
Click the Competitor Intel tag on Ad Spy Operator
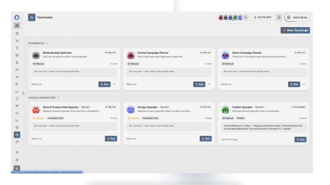150,118
